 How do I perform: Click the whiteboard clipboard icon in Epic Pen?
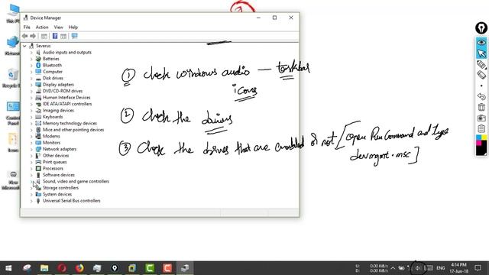pyautogui.click(x=481, y=128)
